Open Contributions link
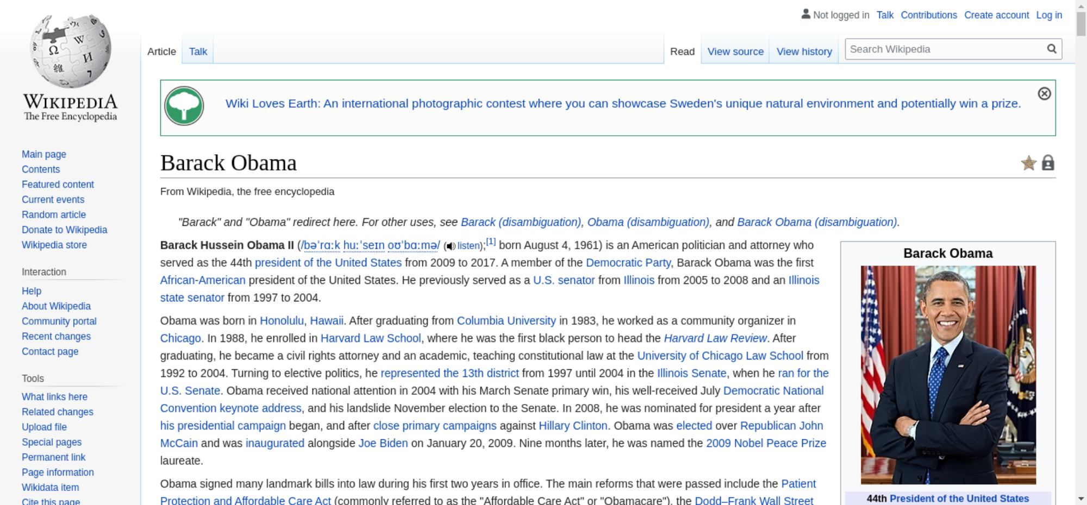 pyautogui.click(x=928, y=15)
